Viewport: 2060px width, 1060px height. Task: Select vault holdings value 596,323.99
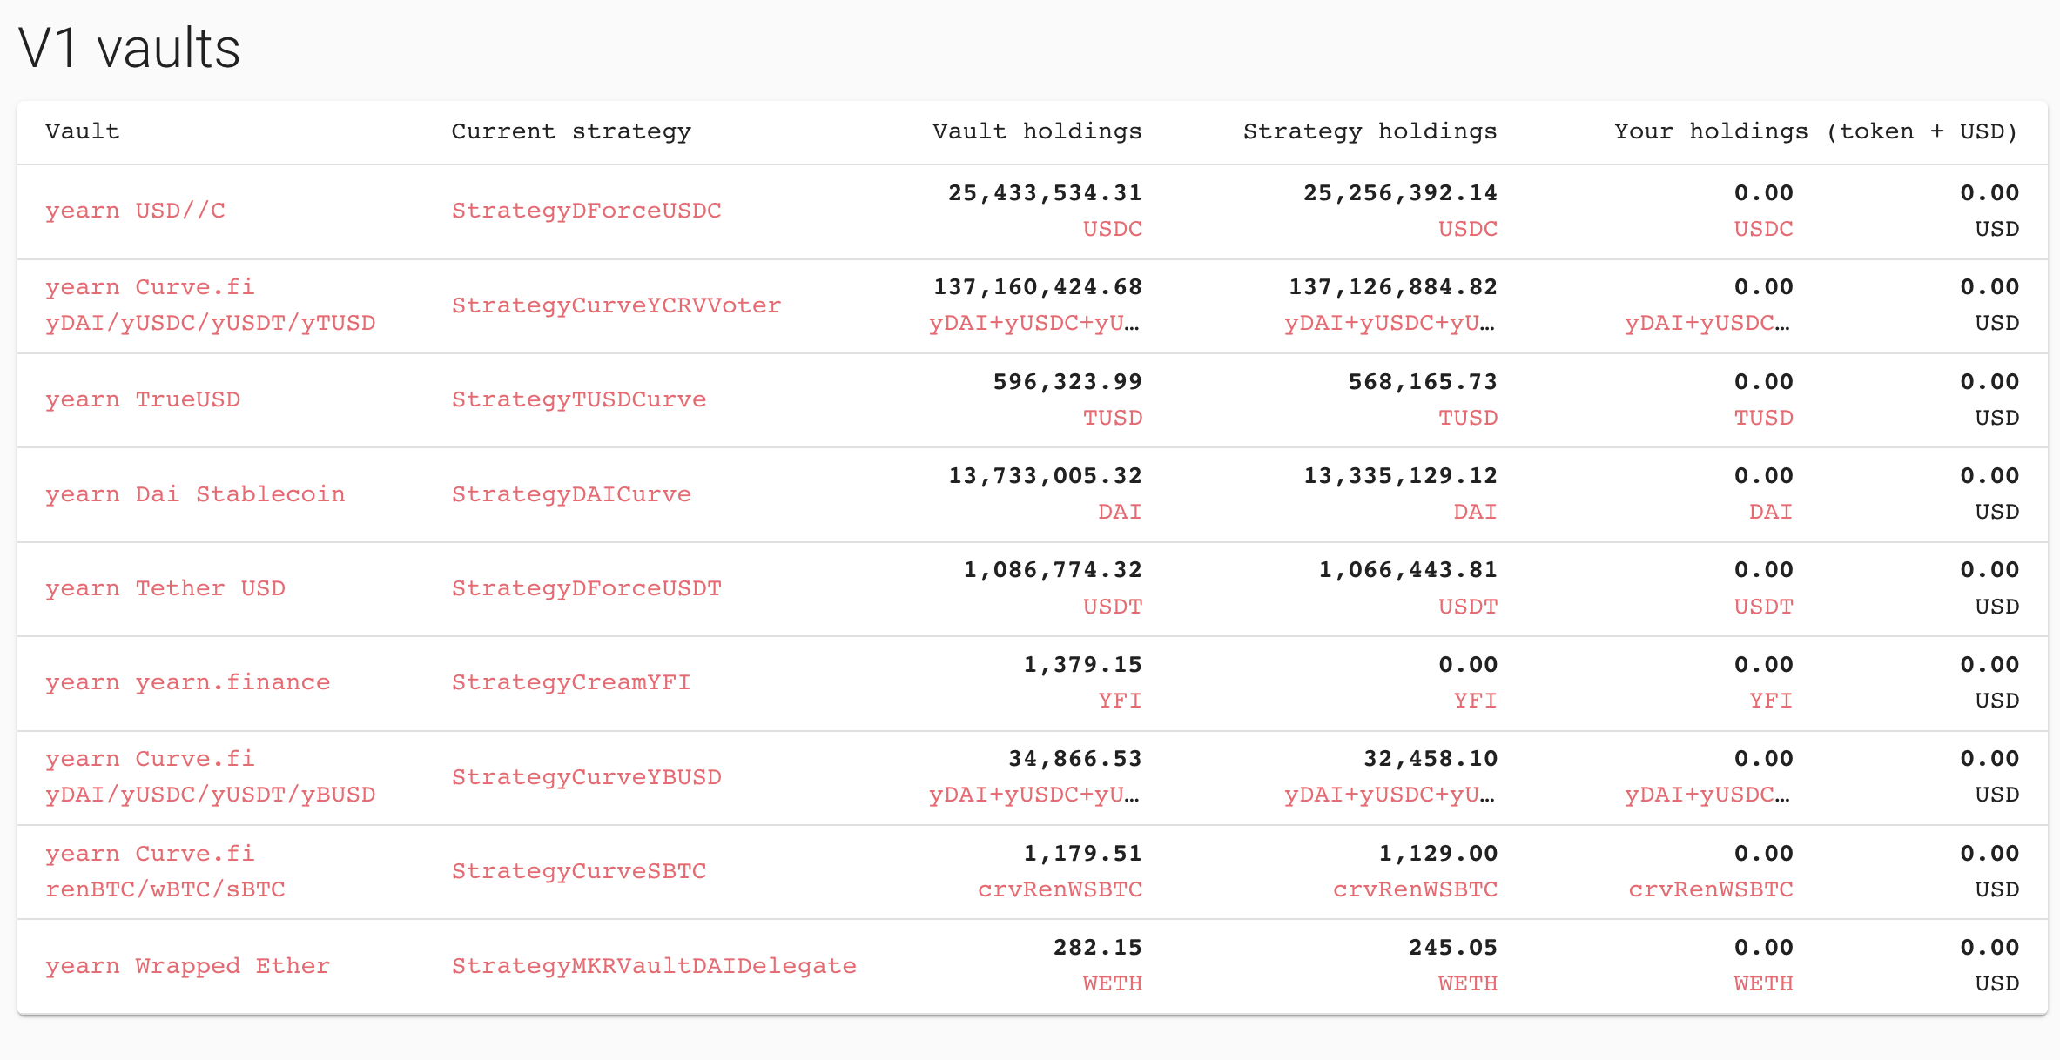pyautogui.click(x=1067, y=382)
